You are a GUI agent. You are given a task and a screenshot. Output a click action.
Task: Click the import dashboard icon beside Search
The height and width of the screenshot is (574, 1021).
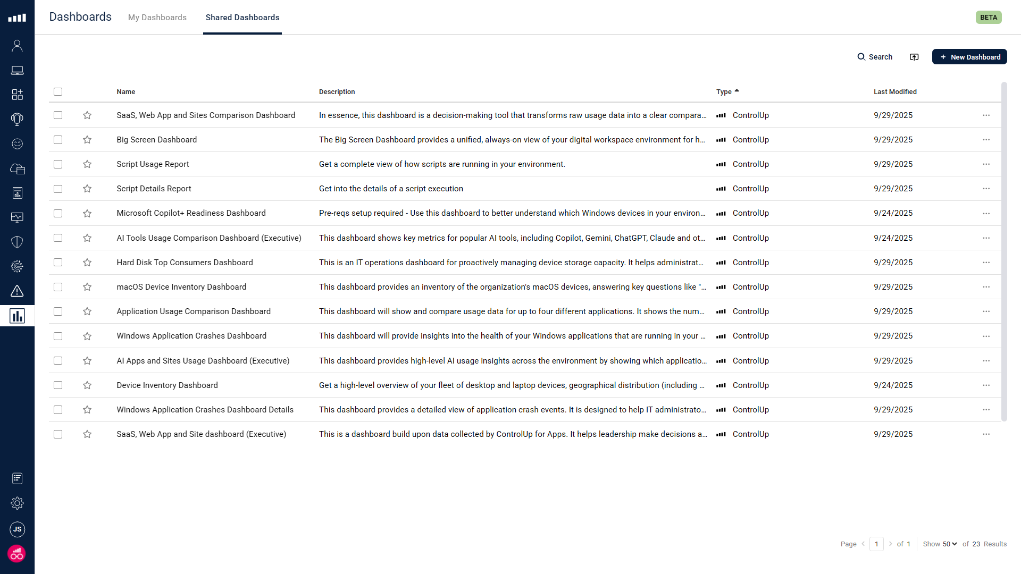pos(914,57)
